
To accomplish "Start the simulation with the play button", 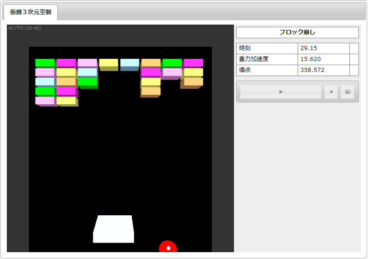I will (x=281, y=91).
